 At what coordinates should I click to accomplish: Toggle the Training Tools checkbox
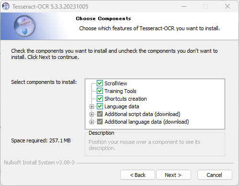tap(100, 91)
